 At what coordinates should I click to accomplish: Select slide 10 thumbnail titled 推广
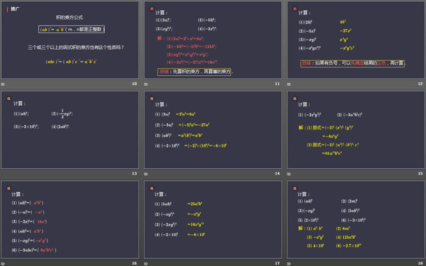coord(70,40)
